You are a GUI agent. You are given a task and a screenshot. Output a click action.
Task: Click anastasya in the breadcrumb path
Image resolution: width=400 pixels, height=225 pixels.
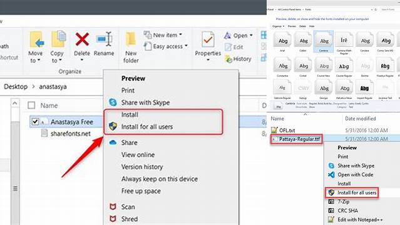coord(53,86)
